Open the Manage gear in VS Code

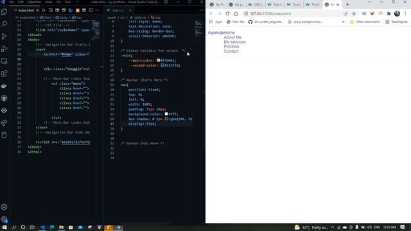pyautogui.click(x=4, y=219)
